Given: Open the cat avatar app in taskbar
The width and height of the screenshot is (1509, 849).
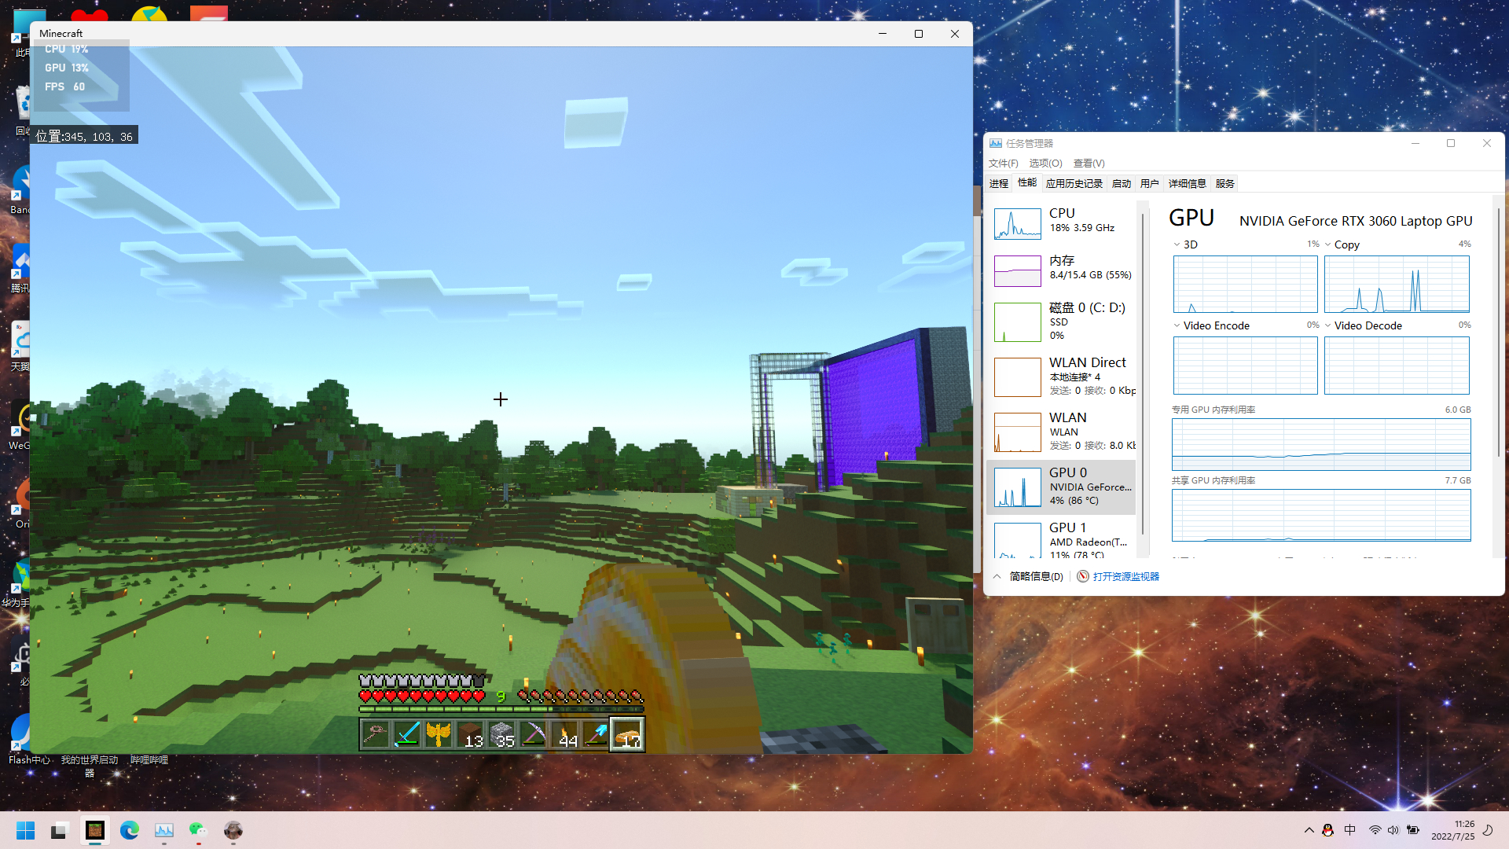Looking at the screenshot, I should click(x=233, y=830).
